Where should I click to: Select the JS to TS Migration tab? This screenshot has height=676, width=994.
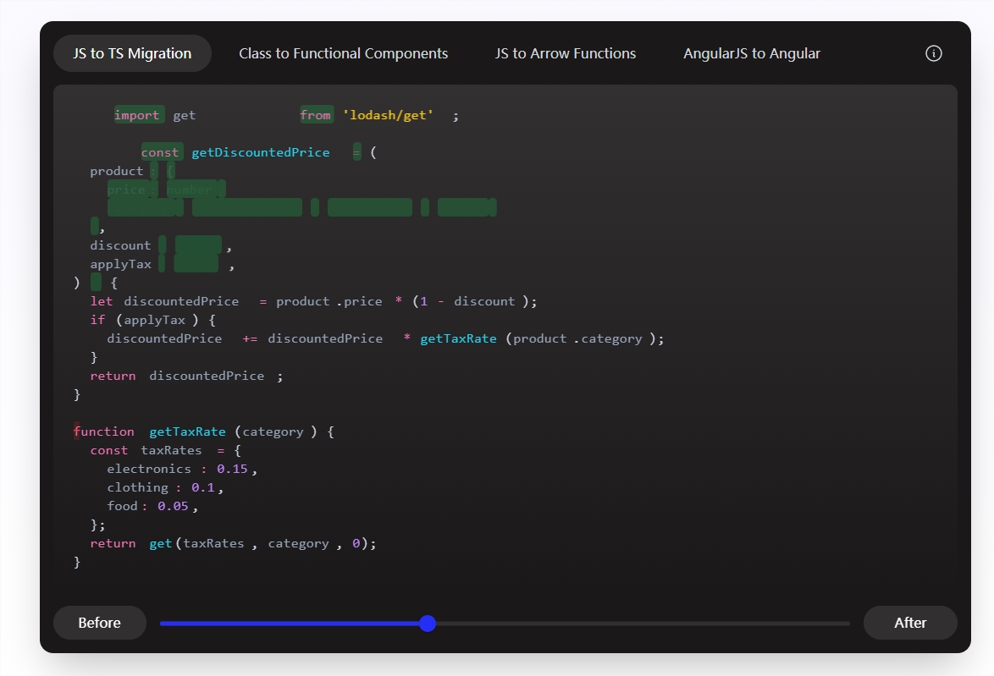pyautogui.click(x=132, y=53)
